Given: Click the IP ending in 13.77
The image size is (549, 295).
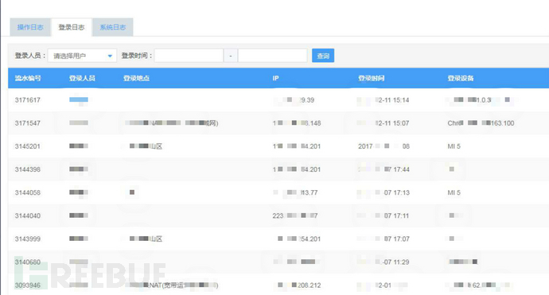Looking at the screenshot, I should [x=295, y=192].
